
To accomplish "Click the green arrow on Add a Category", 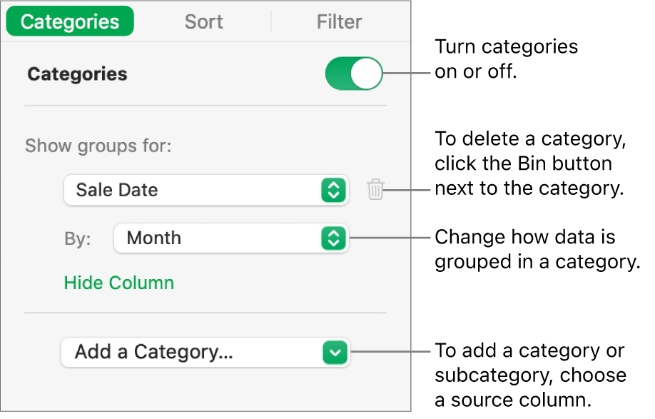I will click(x=335, y=350).
